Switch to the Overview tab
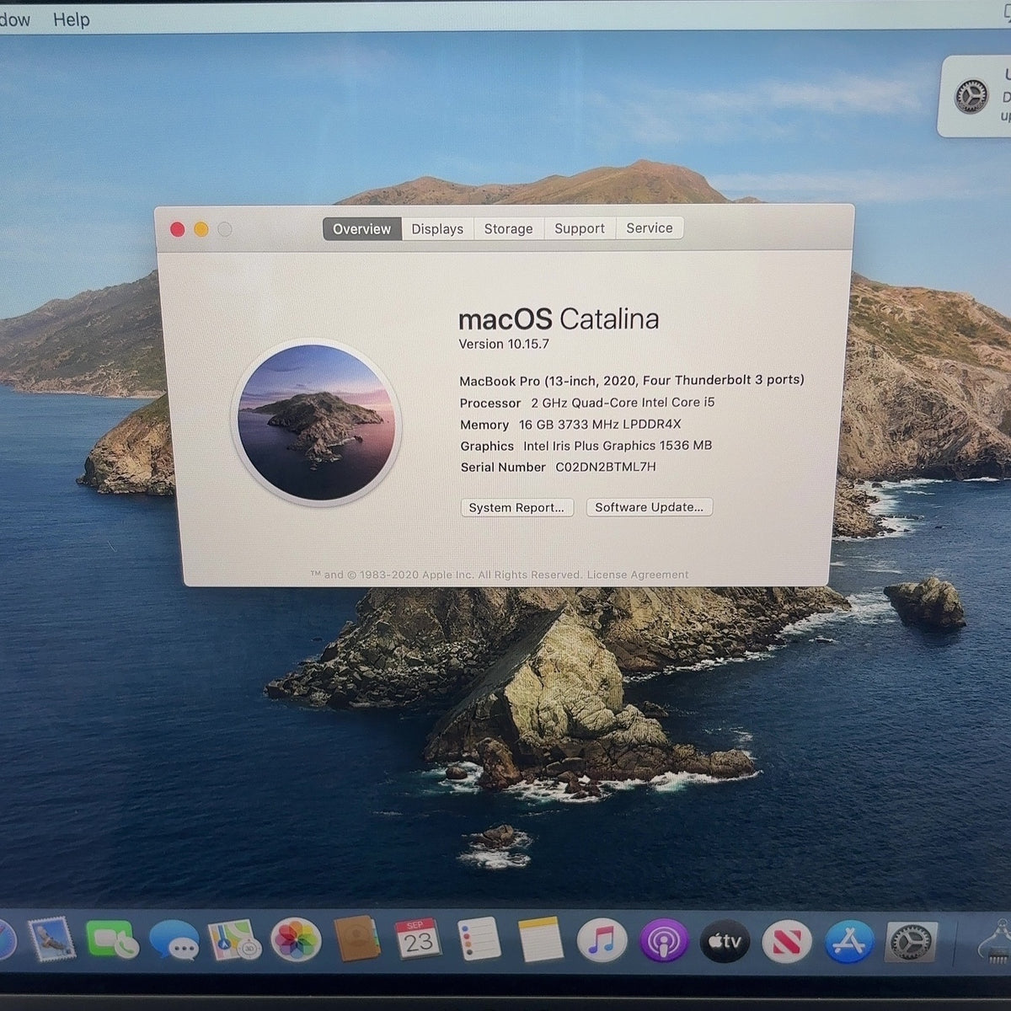Image resolution: width=1011 pixels, height=1011 pixels. coord(361,229)
